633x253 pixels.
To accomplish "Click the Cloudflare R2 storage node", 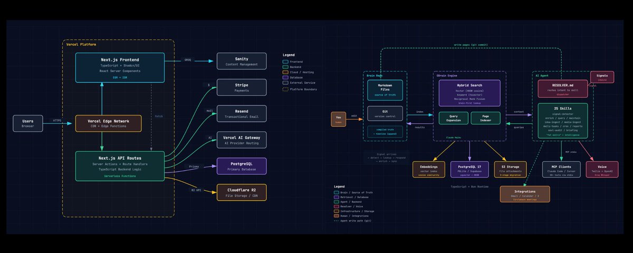I will click(242, 192).
